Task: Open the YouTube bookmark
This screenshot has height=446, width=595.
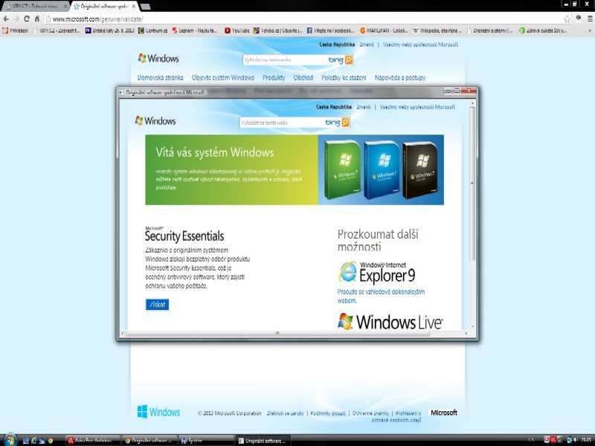Action: tap(237, 30)
